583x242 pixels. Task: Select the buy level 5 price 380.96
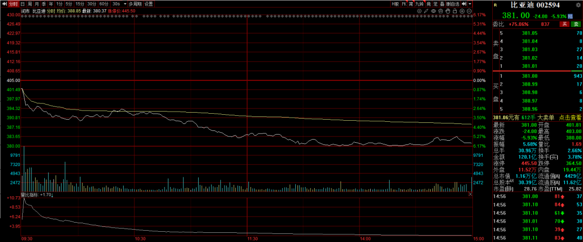tap(530, 109)
